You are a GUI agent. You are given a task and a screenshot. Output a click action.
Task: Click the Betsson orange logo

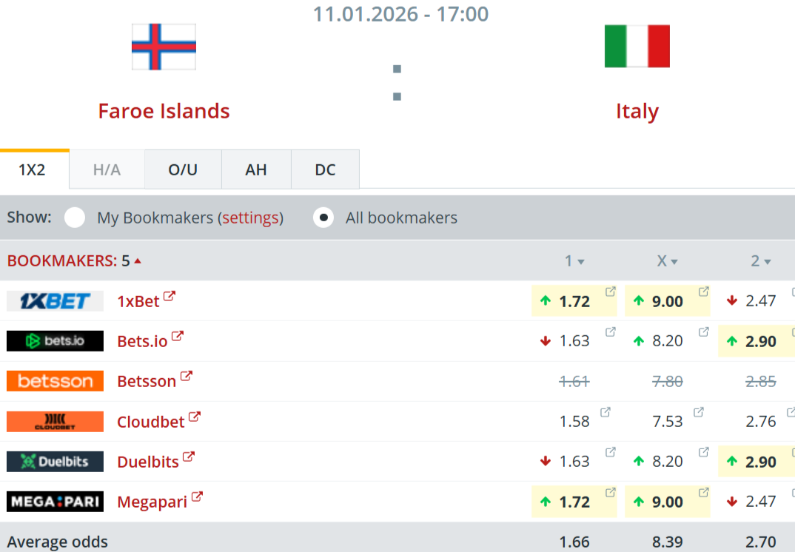pyautogui.click(x=55, y=381)
